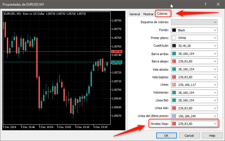This screenshot has height=141, width=225.
Task: Click the red Línea Ask swatch
Action: (x=174, y=108)
